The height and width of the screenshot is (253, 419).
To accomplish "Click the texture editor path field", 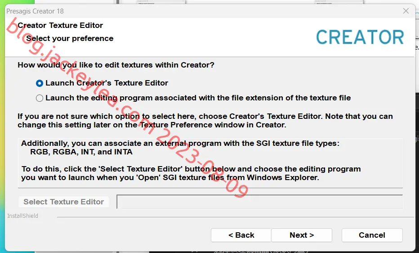I will click(259, 202).
